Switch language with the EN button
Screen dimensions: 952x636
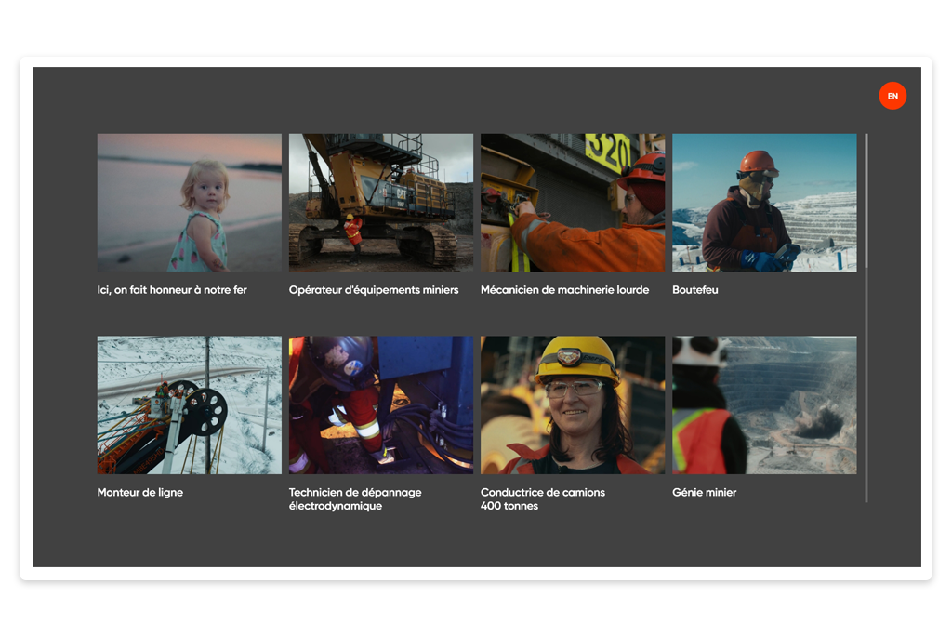(x=892, y=96)
